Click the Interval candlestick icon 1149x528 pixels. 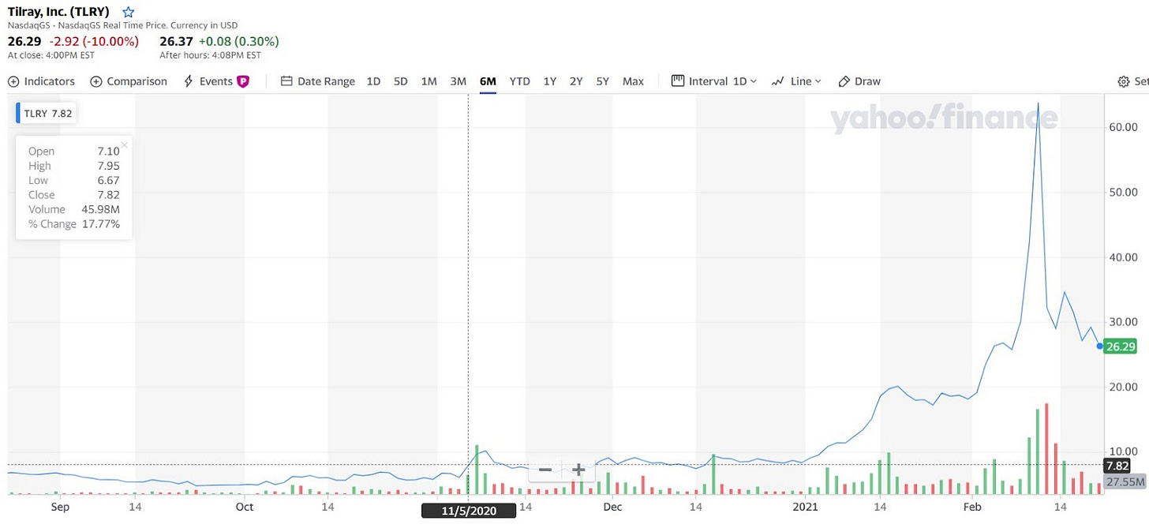(677, 81)
